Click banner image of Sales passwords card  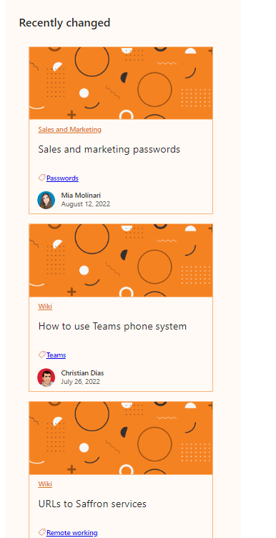(x=121, y=83)
